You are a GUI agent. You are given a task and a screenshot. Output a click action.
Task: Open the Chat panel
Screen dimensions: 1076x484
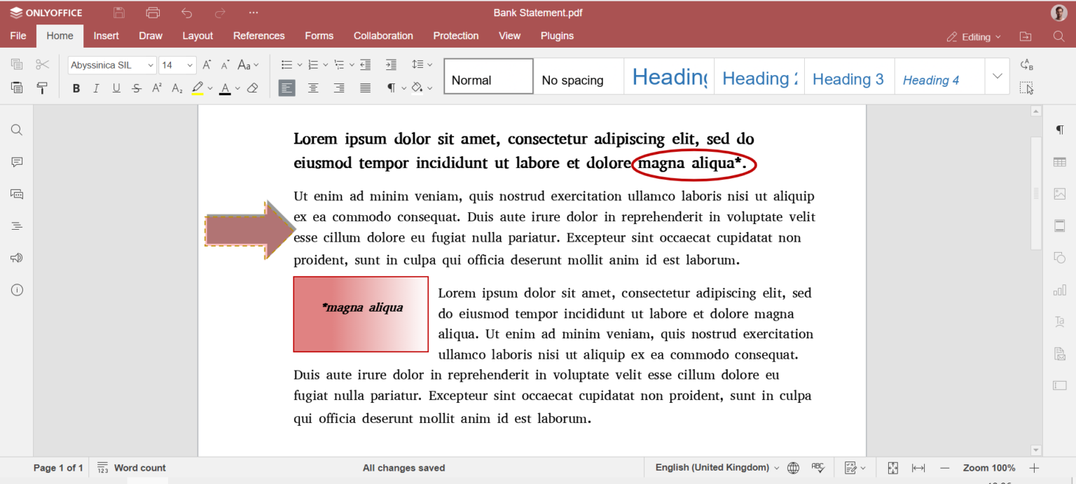[x=16, y=194]
